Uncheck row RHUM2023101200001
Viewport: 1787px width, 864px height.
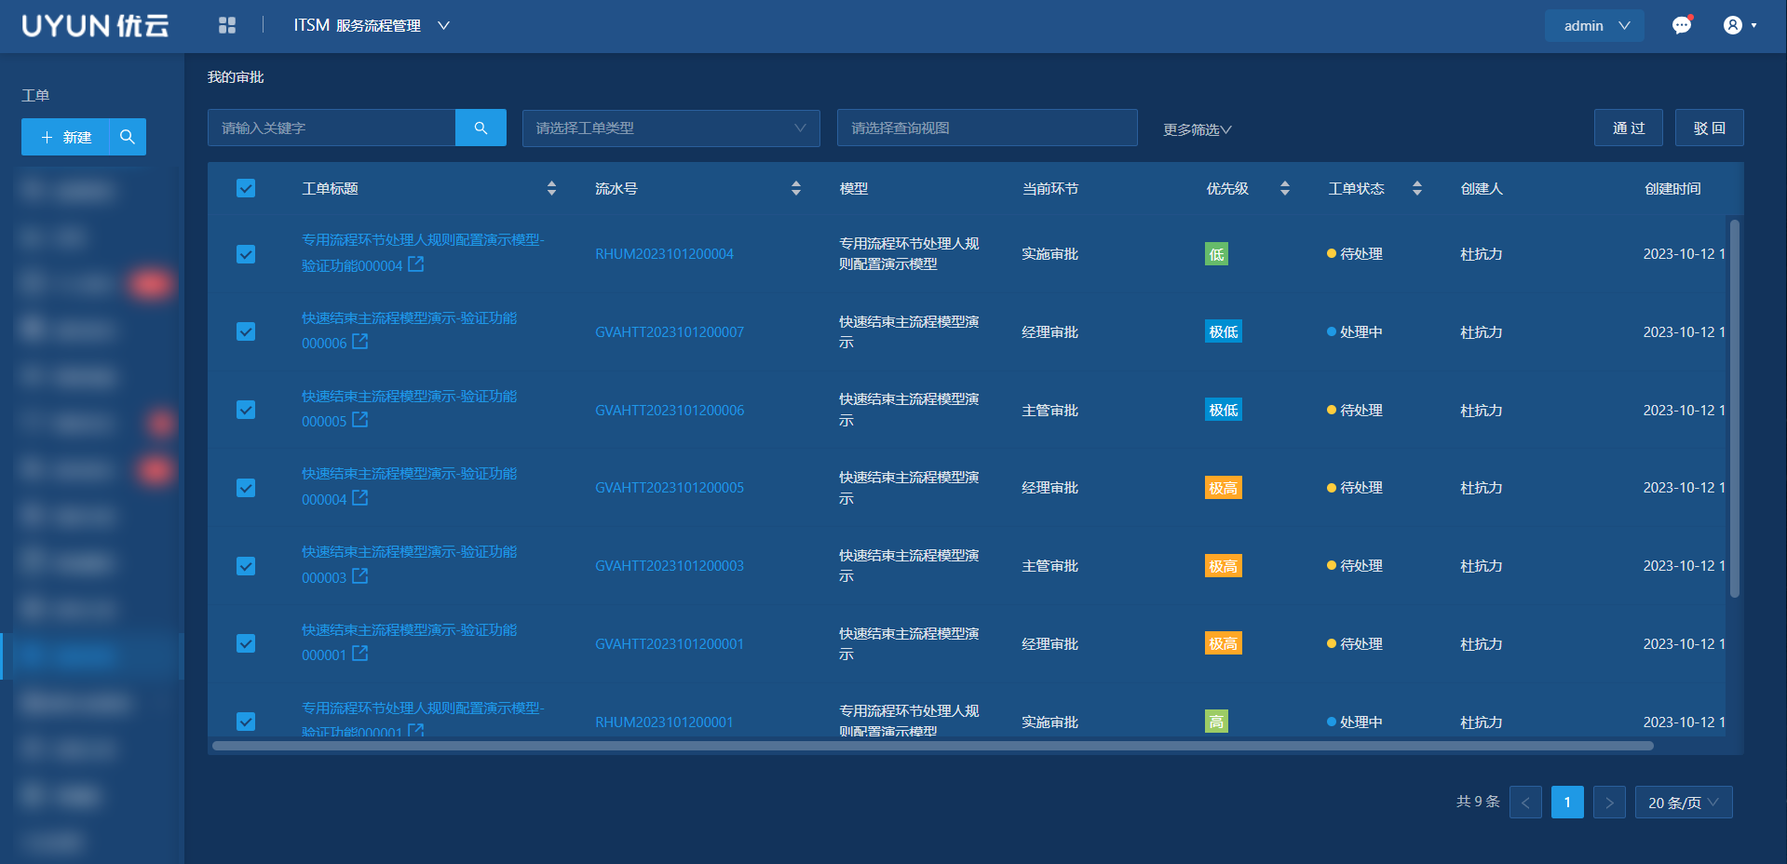(x=246, y=722)
